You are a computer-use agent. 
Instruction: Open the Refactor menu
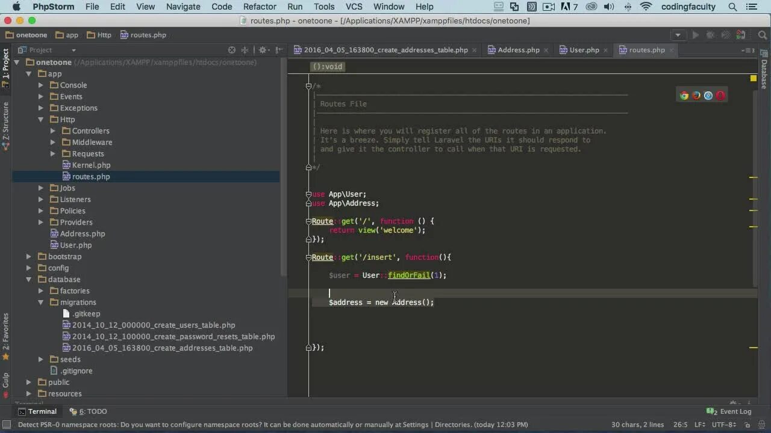point(260,7)
